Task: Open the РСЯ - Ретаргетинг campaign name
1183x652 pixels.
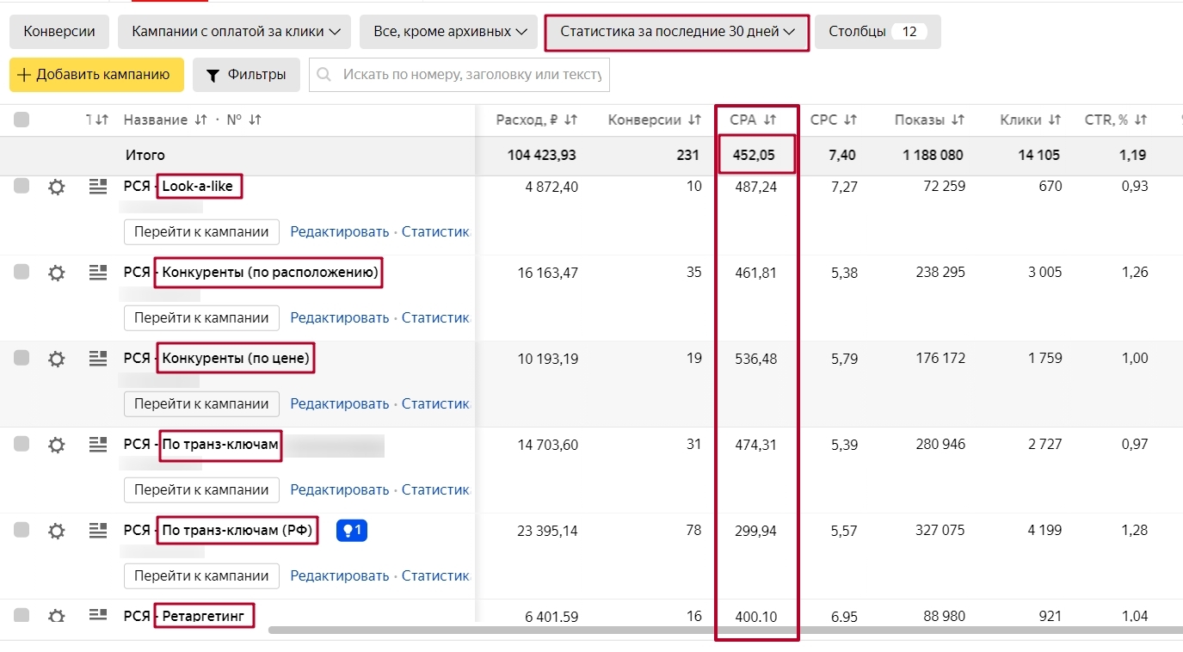Action: (x=185, y=616)
